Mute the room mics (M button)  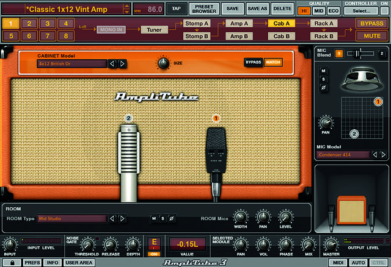coord(154,218)
